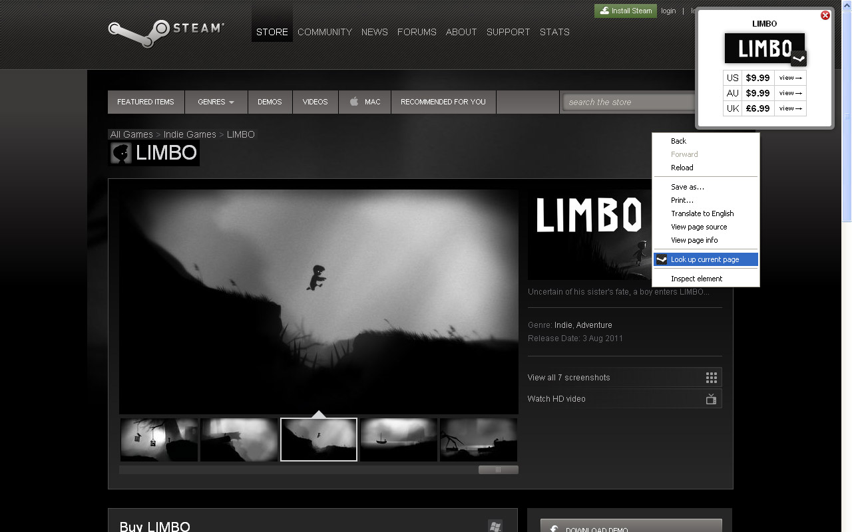Click the login link
This screenshot has width=852, height=532.
point(668,11)
